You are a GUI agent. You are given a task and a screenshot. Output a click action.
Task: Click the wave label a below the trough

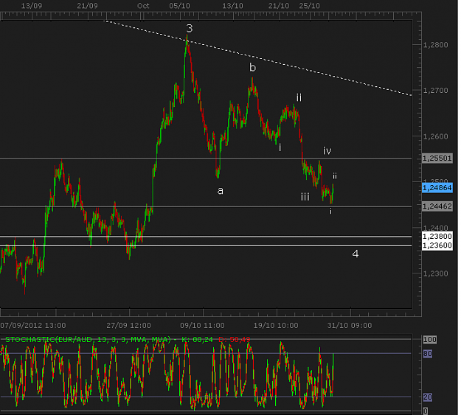point(221,191)
